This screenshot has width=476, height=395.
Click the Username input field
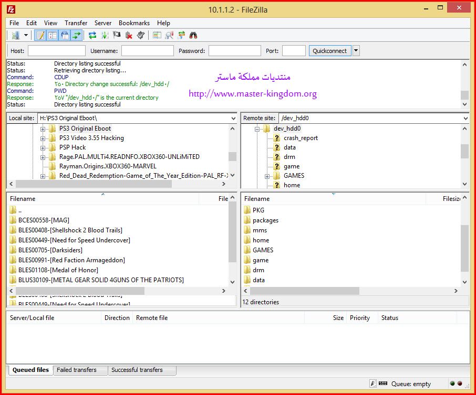(x=148, y=51)
